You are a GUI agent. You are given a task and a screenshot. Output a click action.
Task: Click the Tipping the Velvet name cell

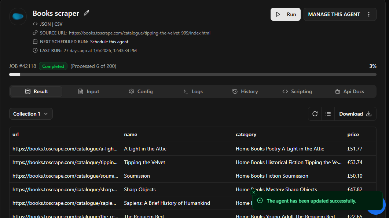144,162
